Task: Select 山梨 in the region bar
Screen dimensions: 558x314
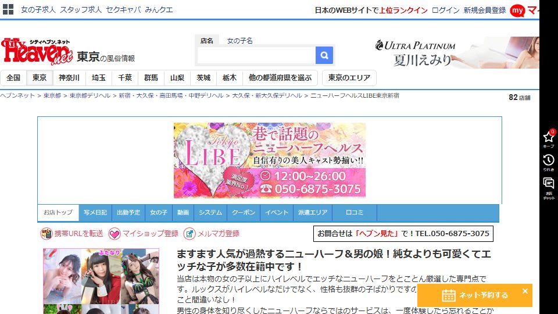Action: point(177,77)
